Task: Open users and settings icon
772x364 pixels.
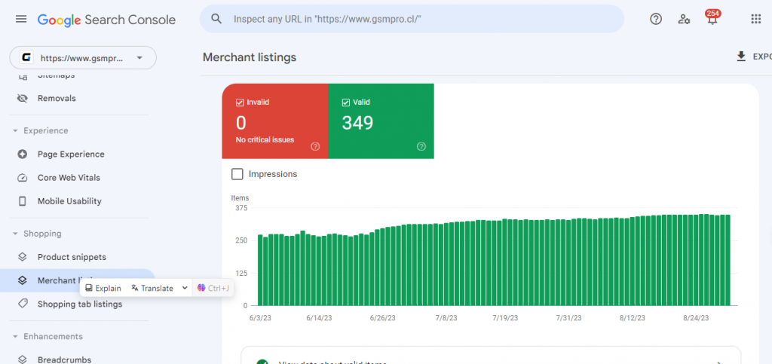Action: (x=684, y=19)
